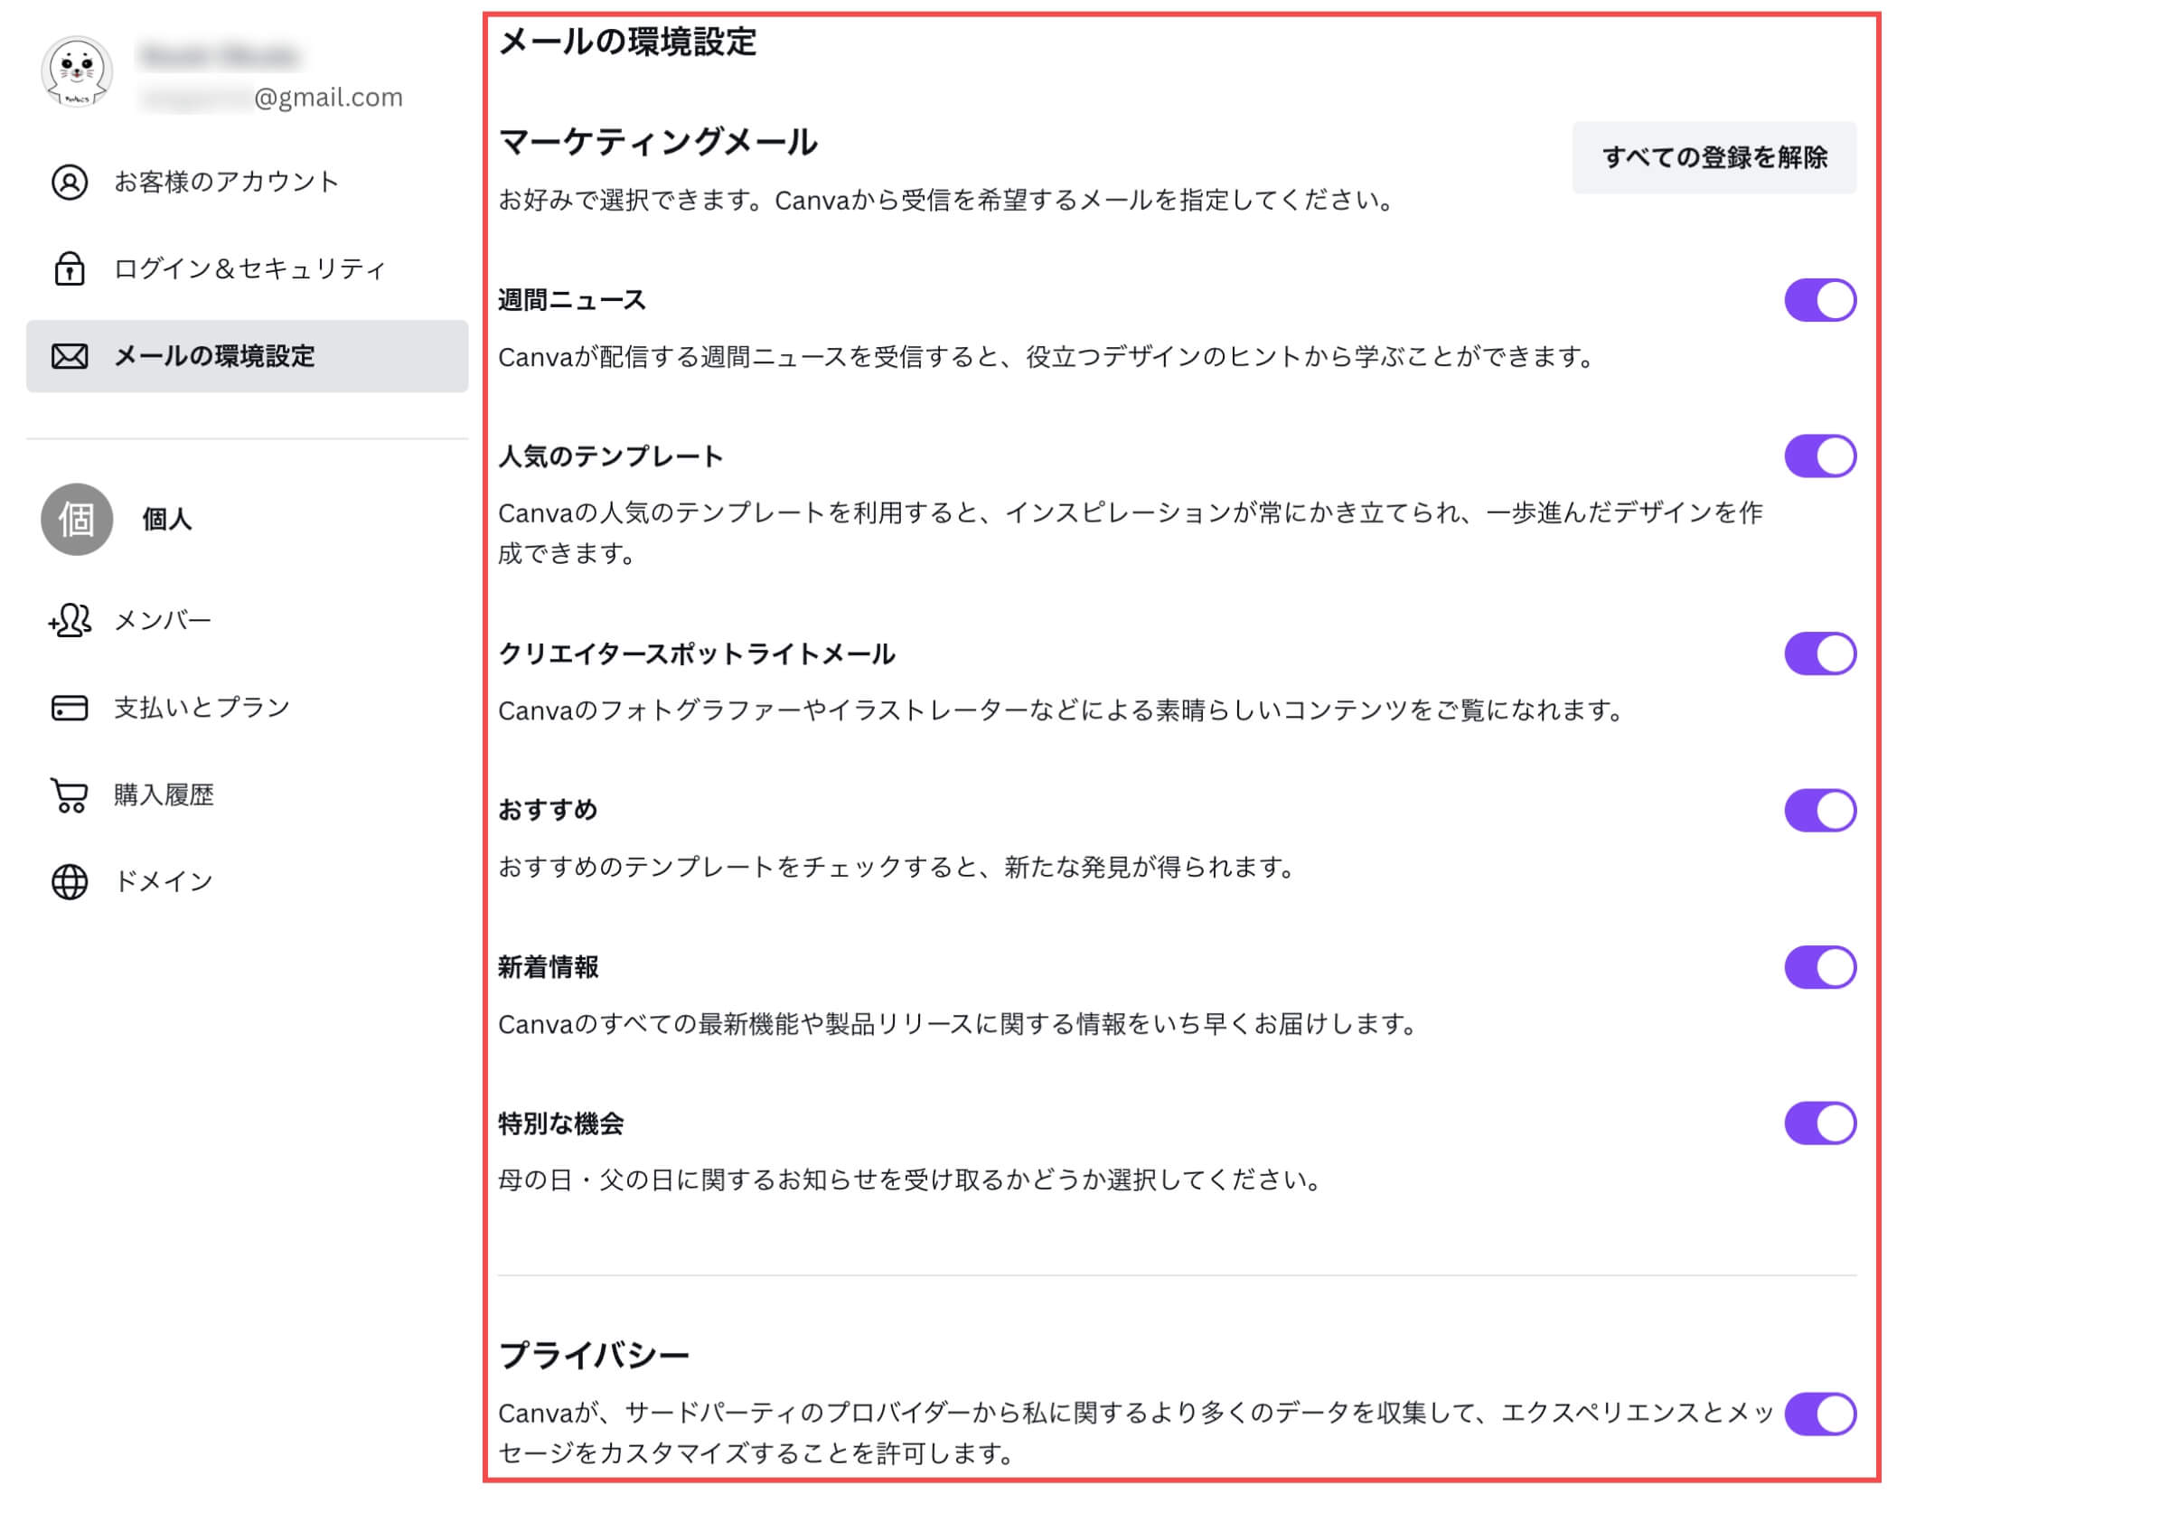
Task: Open ログイン&セキュリティ settings page
Action: click(248, 269)
